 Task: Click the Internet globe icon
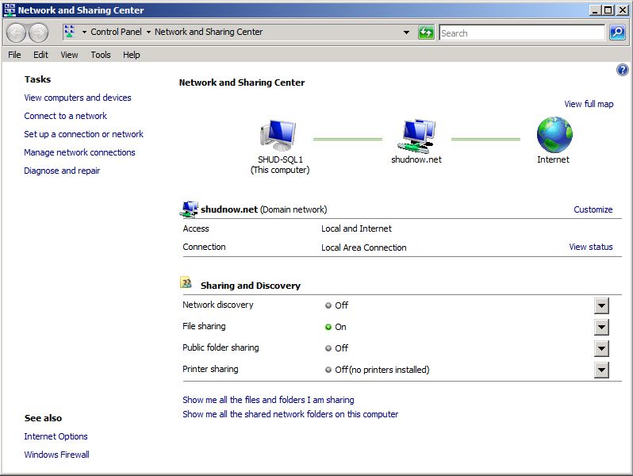click(x=554, y=135)
